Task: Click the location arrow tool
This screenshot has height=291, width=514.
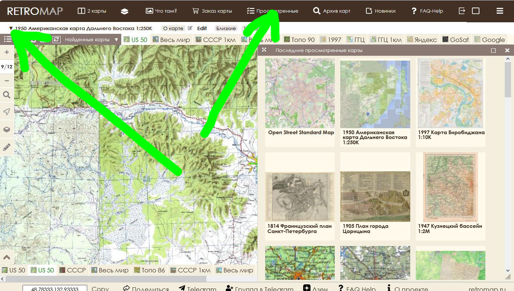Action: pyautogui.click(x=7, y=112)
